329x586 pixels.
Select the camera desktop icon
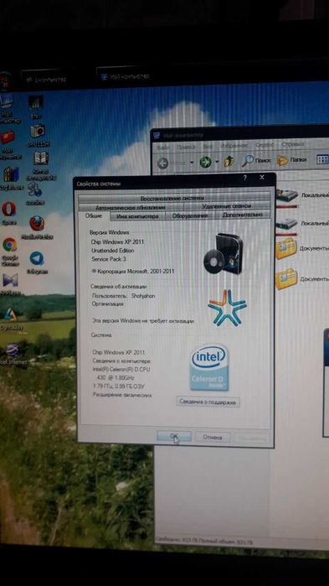pyautogui.click(x=38, y=131)
